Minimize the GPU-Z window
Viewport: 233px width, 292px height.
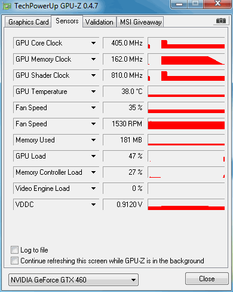(x=179, y=4)
